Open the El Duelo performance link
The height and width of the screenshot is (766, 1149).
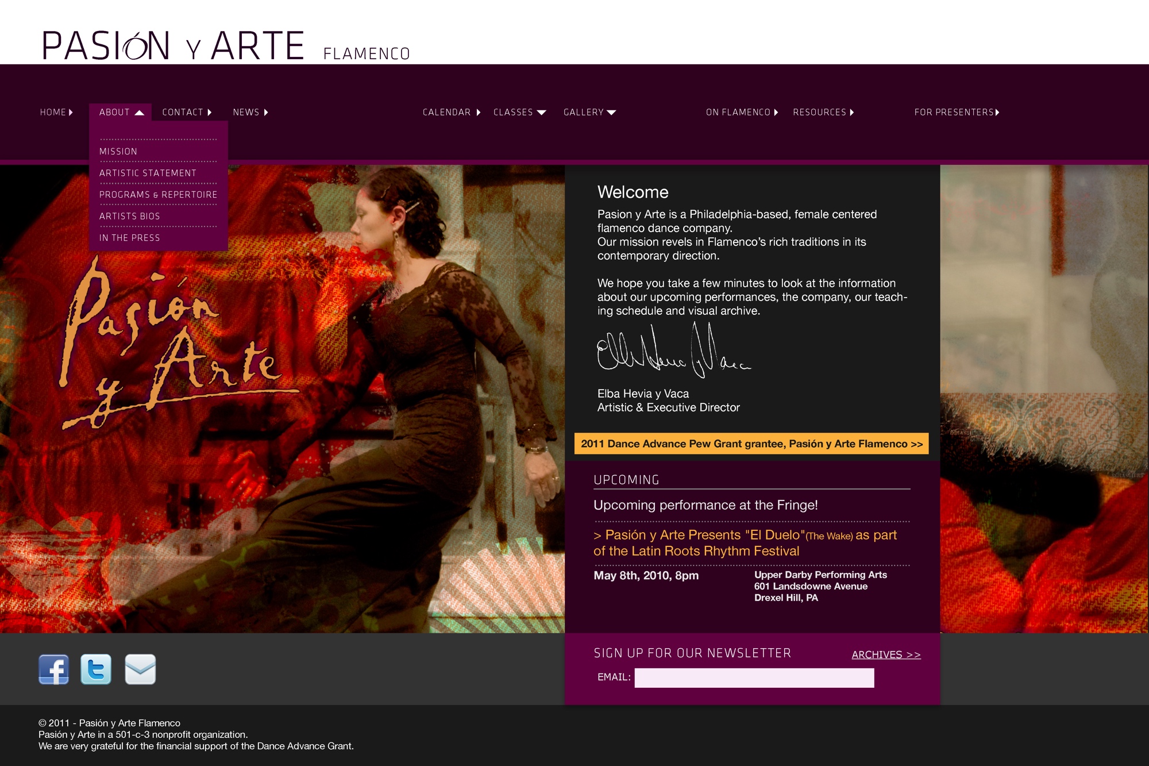click(745, 543)
